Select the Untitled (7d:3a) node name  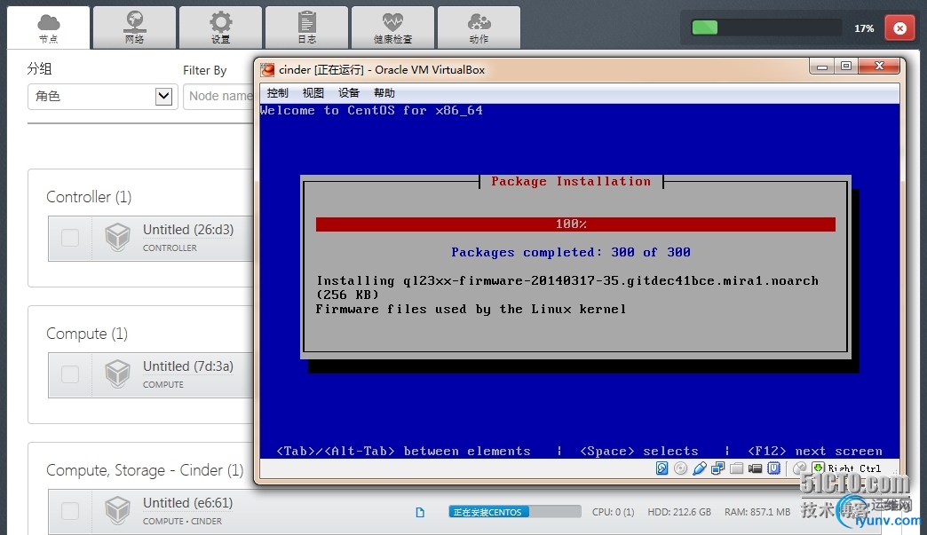[x=188, y=366]
